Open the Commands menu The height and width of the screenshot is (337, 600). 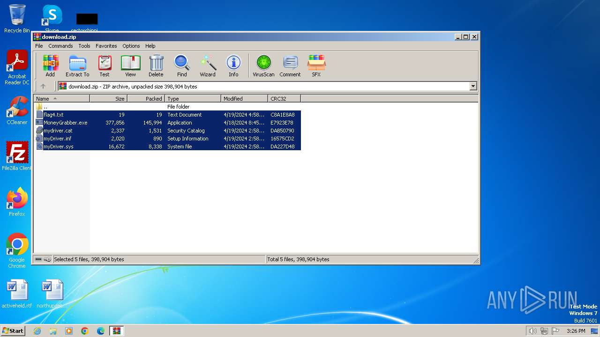click(x=60, y=46)
